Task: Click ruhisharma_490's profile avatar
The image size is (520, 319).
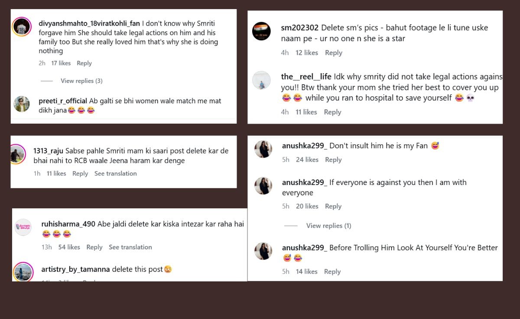Action: (23, 227)
